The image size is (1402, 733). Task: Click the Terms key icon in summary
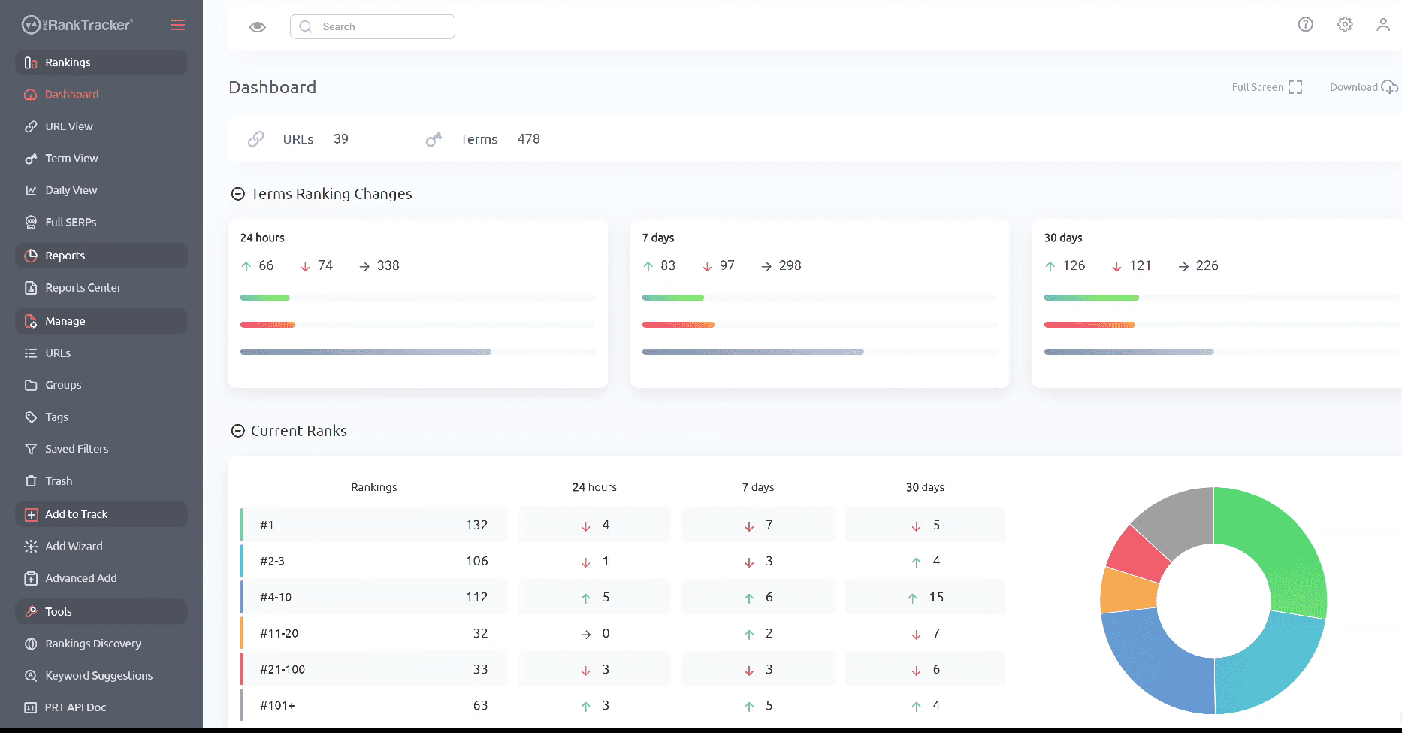434,139
